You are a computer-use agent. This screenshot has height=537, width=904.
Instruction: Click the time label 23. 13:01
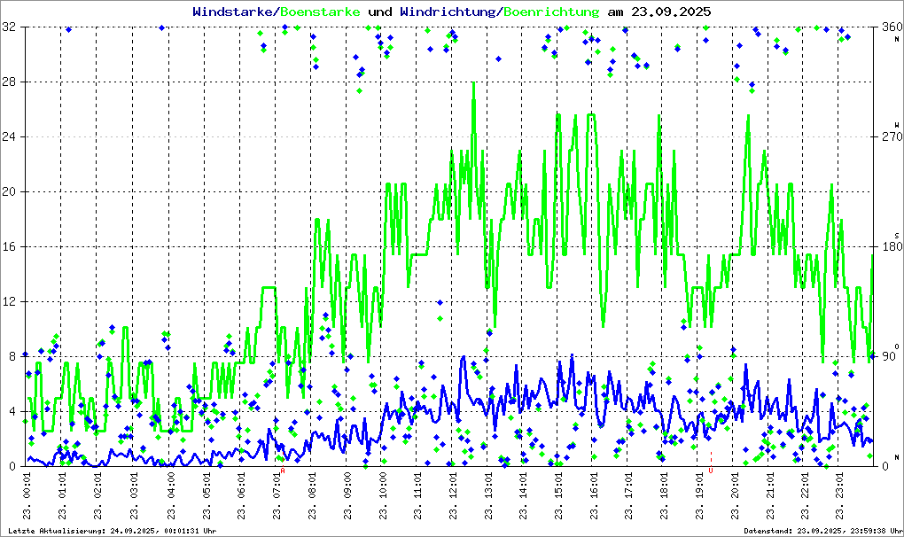click(488, 495)
